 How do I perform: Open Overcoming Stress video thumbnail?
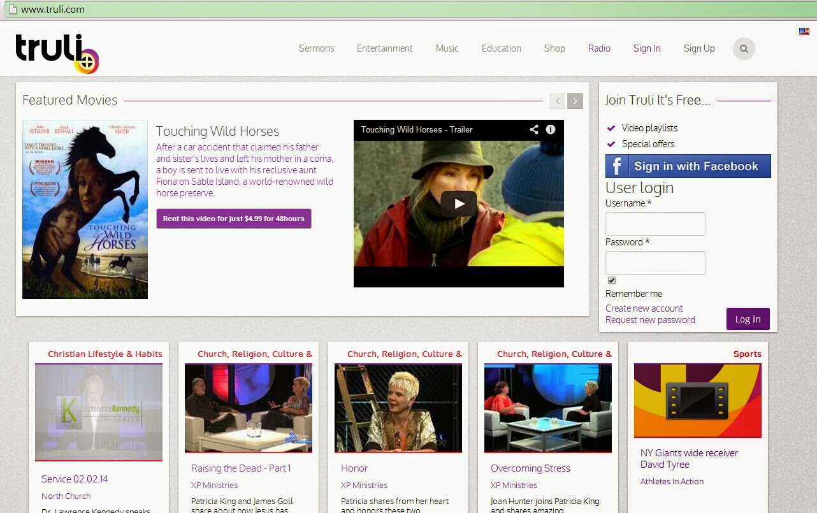[x=548, y=408]
